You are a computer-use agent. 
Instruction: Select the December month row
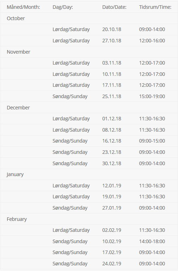89,108
